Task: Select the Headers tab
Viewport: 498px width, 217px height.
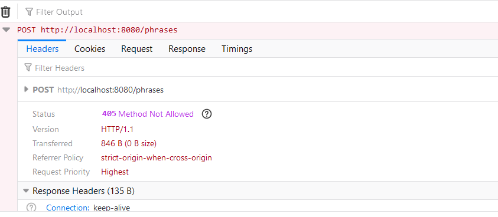Action: (x=43, y=49)
